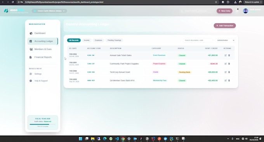Screen dimensions: 264x142
Task: Click the Pending Bank status badge
Action: (x=184, y=72)
